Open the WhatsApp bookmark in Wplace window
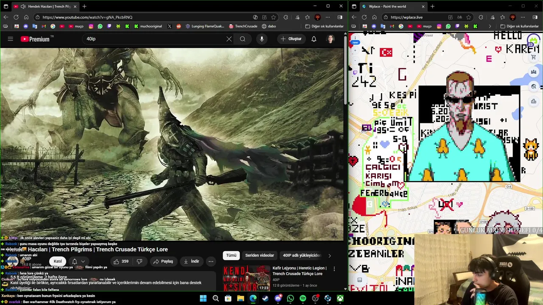Screen dimensions: 543x305 448,26
